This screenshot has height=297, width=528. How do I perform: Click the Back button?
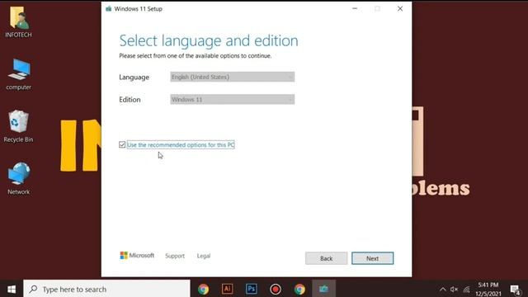(326, 258)
